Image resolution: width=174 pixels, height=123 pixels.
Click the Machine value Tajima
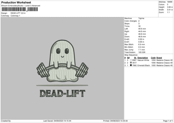click(x=141, y=18)
